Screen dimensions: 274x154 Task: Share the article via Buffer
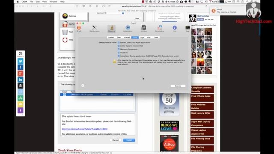[x=21, y=86]
